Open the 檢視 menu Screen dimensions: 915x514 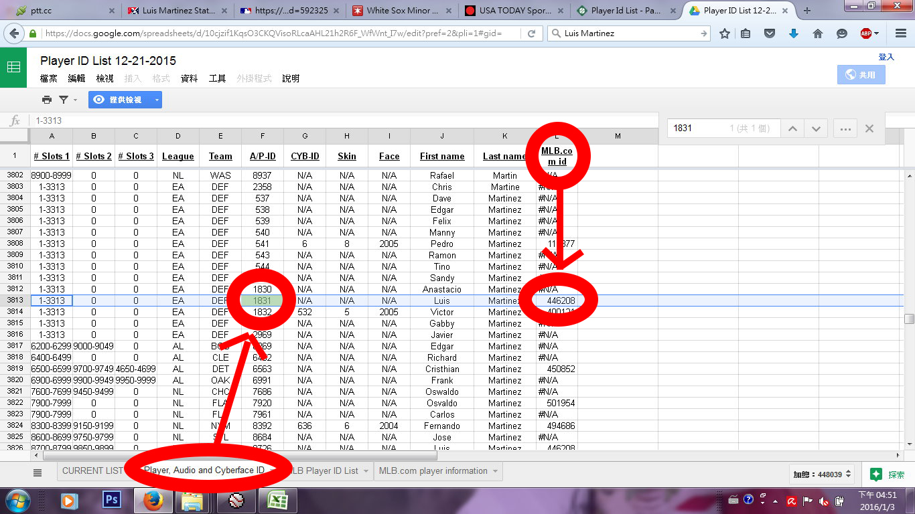104,78
